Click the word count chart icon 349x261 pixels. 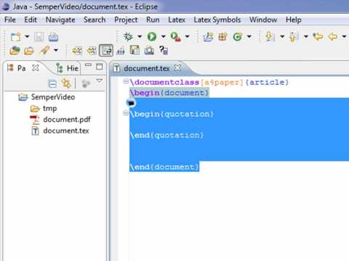point(121,51)
